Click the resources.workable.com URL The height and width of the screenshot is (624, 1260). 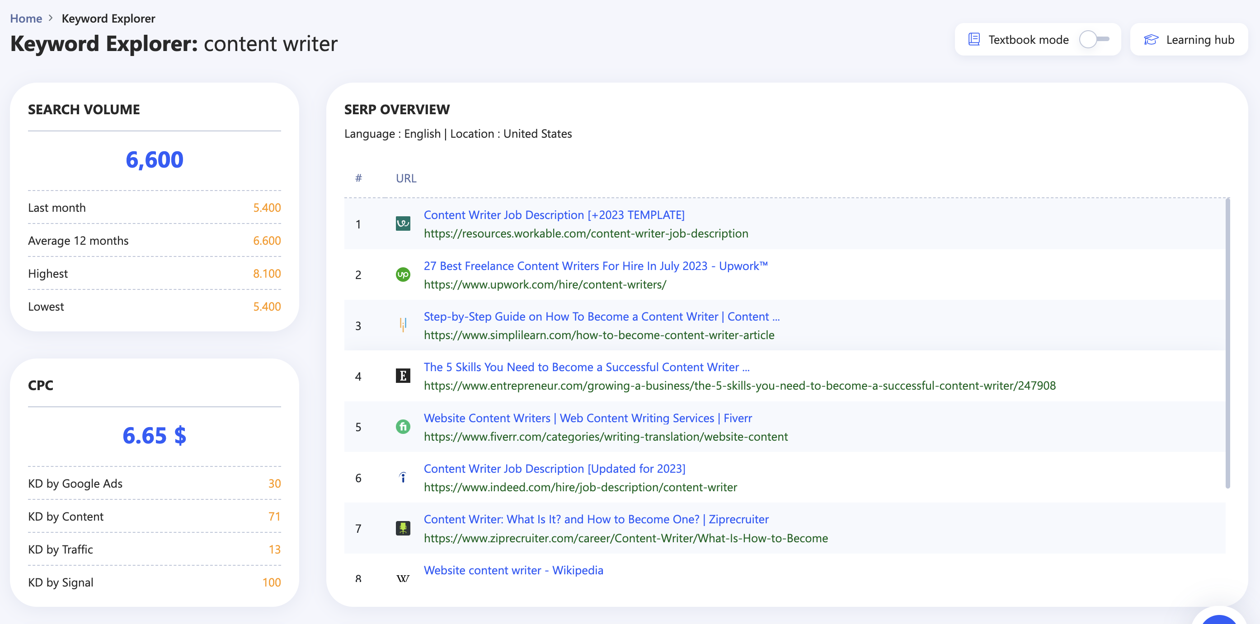click(x=586, y=233)
